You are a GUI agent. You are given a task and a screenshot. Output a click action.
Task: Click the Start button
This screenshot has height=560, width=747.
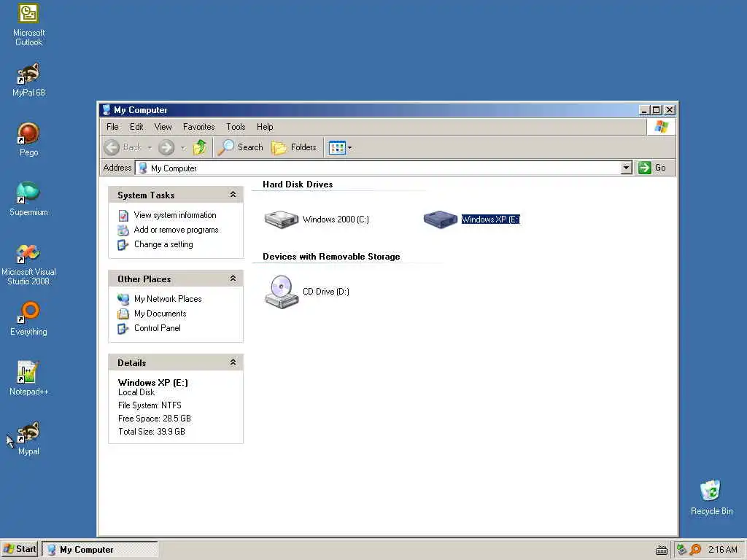[x=20, y=549]
